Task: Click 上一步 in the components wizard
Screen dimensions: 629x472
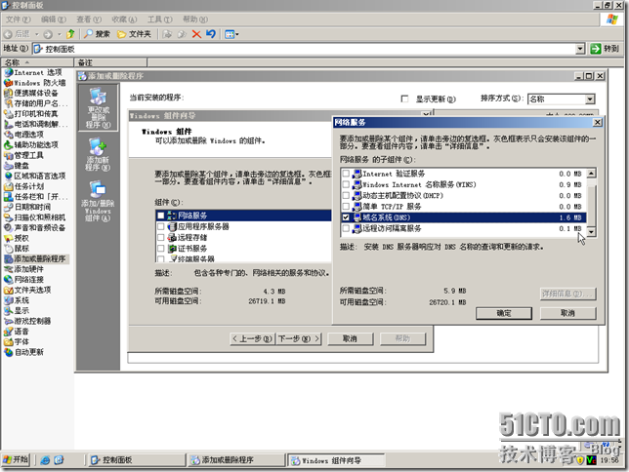Action: 253,339
